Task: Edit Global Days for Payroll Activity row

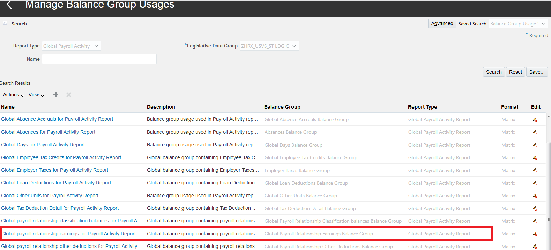Action: click(x=535, y=145)
